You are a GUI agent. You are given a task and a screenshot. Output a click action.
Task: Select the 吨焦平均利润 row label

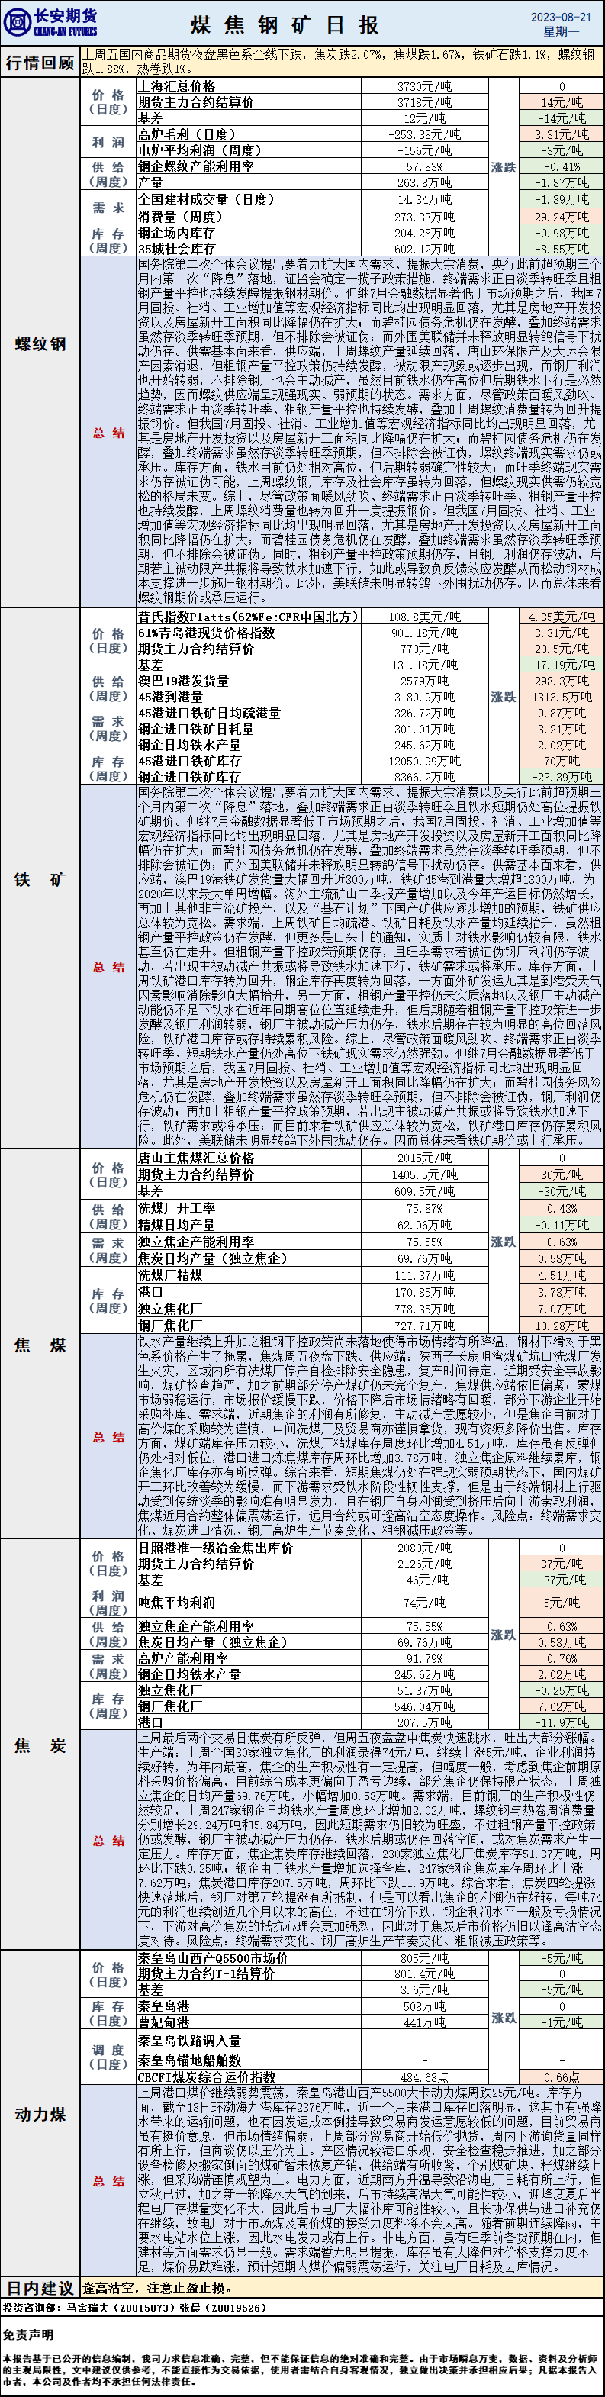coord(176,1603)
